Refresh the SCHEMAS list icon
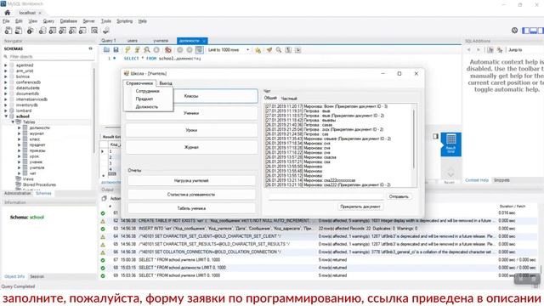Screen dimensions: 544x306 click(x=91, y=48)
